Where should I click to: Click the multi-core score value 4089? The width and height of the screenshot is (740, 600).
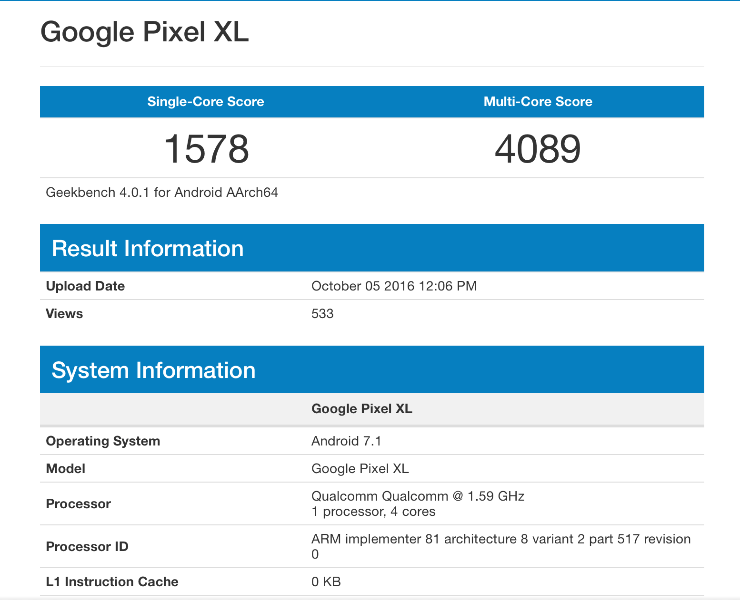pyautogui.click(x=538, y=149)
